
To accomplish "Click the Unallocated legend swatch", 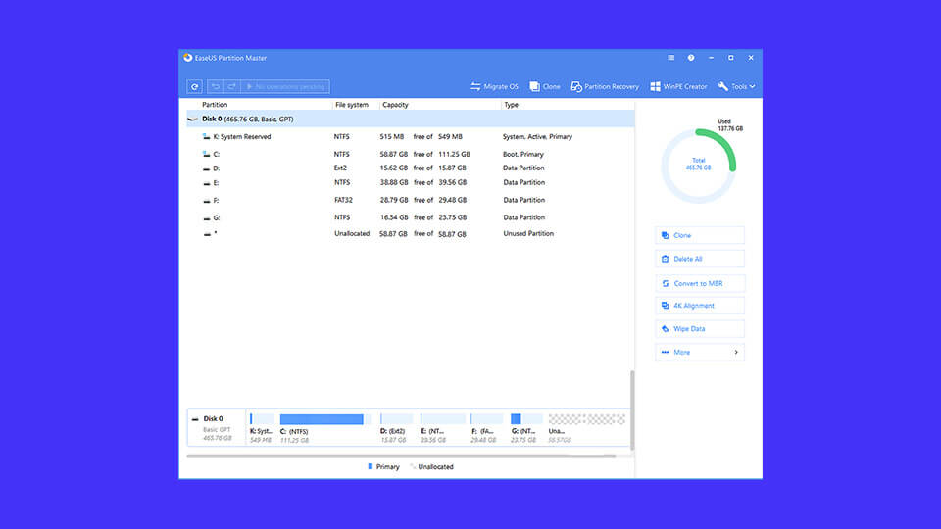I will pos(413,466).
